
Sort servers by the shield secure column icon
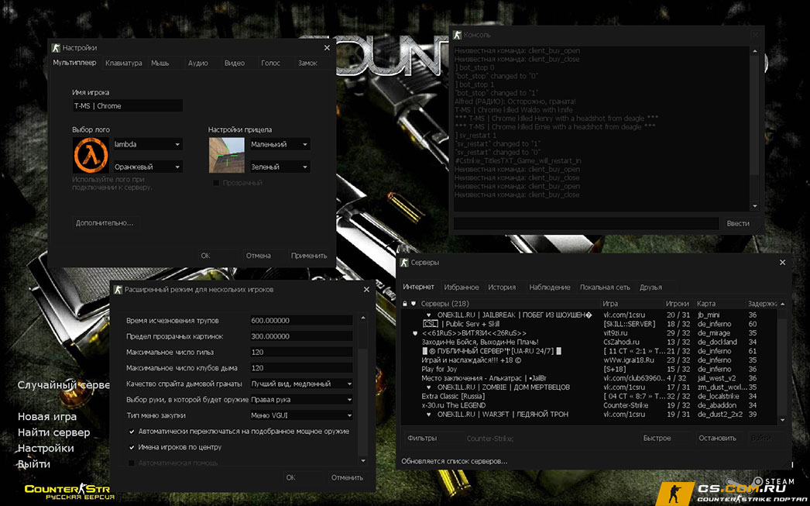414,304
